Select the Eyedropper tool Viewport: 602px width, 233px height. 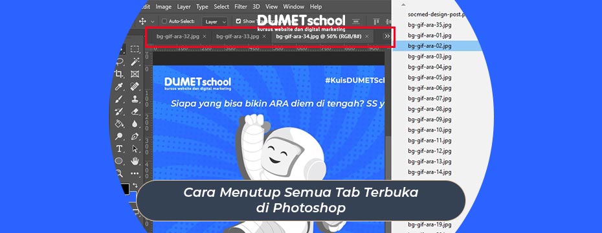[119, 86]
